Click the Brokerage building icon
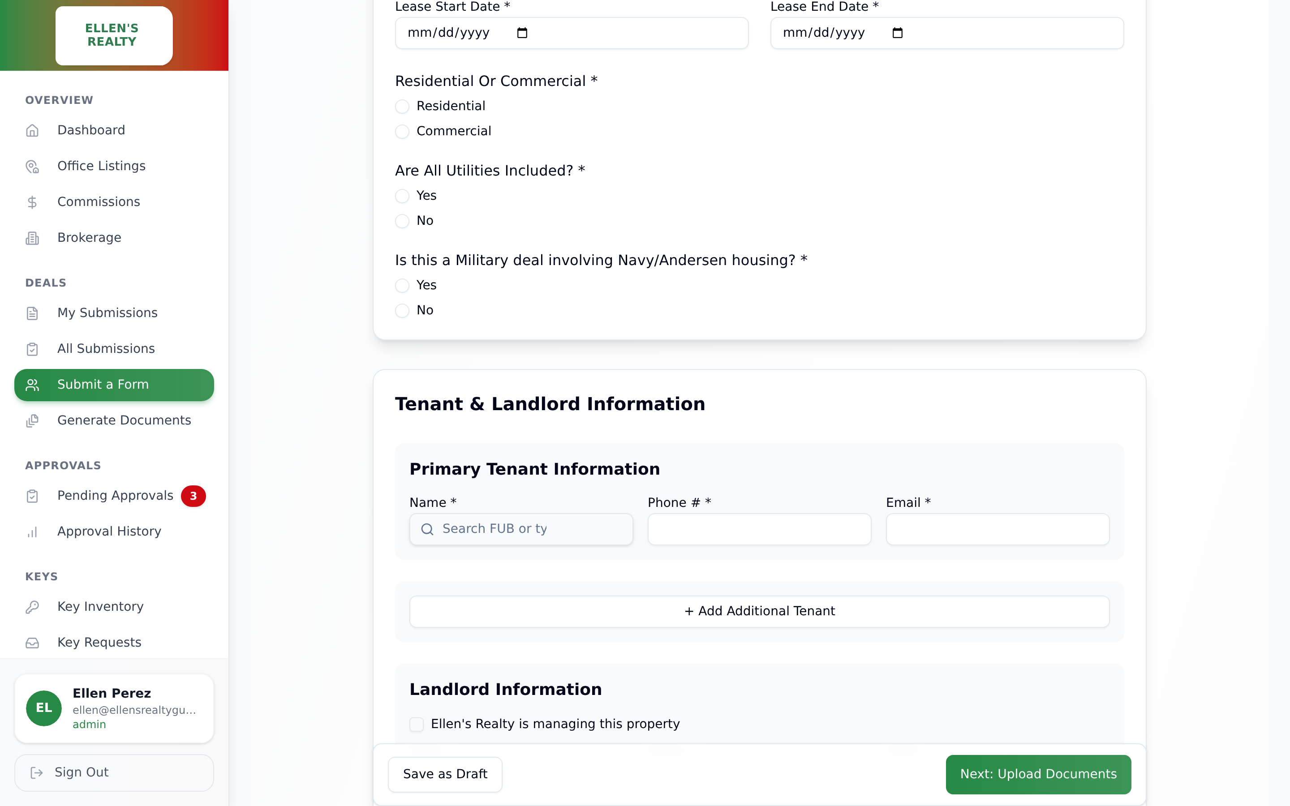Viewport: 1290px width, 806px height. [33, 238]
